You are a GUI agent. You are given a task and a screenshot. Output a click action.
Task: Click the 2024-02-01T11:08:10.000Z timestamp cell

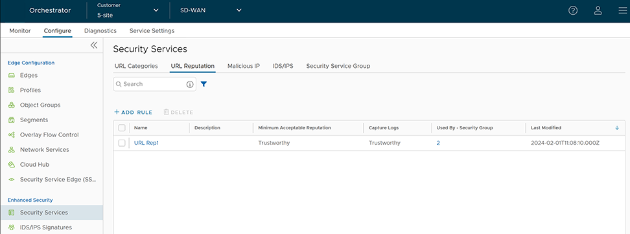[565, 143]
